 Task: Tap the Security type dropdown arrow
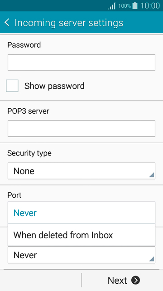(x=152, y=175)
